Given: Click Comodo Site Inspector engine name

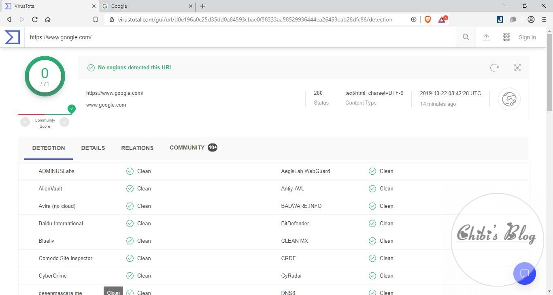Looking at the screenshot, I should click(66, 258).
